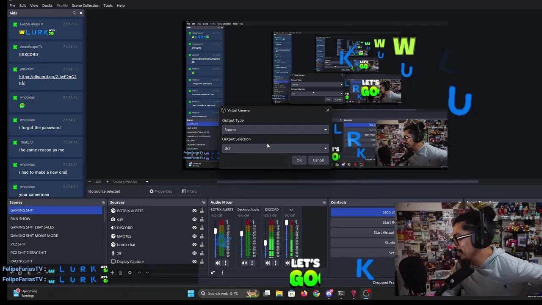The height and width of the screenshot is (305, 542).
Task: Adjust the BOTRIX-ALERTS volume slider
Action: coord(215,231)
